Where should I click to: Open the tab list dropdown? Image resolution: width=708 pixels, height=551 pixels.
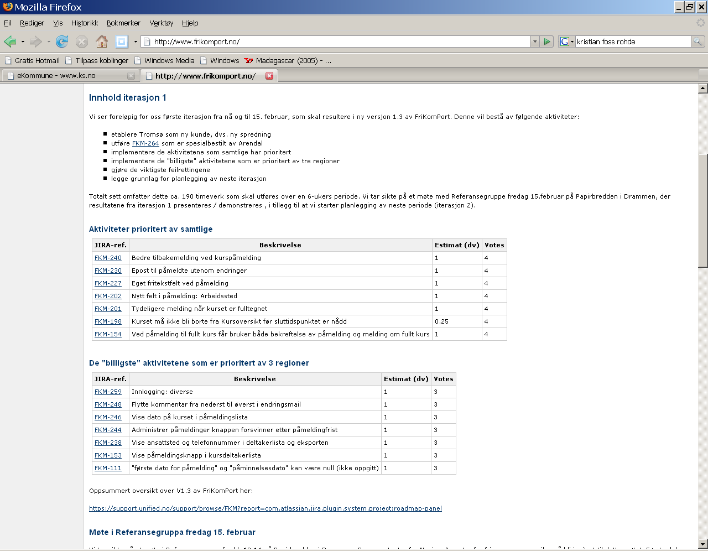pos(703,76)
